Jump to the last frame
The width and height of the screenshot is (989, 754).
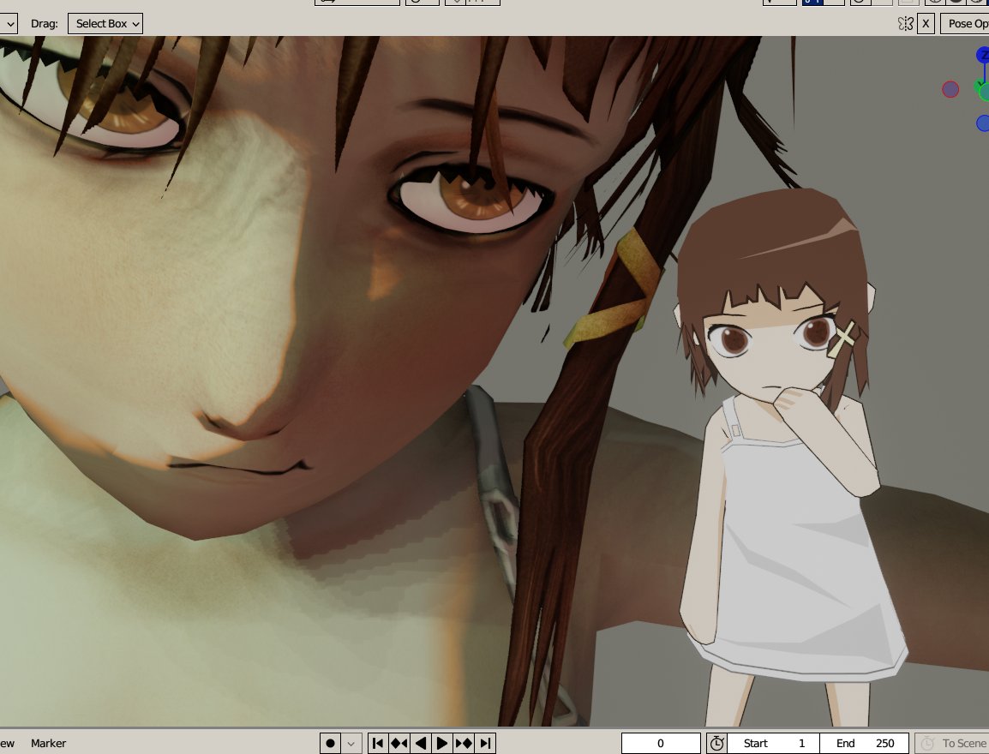pos(485,743)
